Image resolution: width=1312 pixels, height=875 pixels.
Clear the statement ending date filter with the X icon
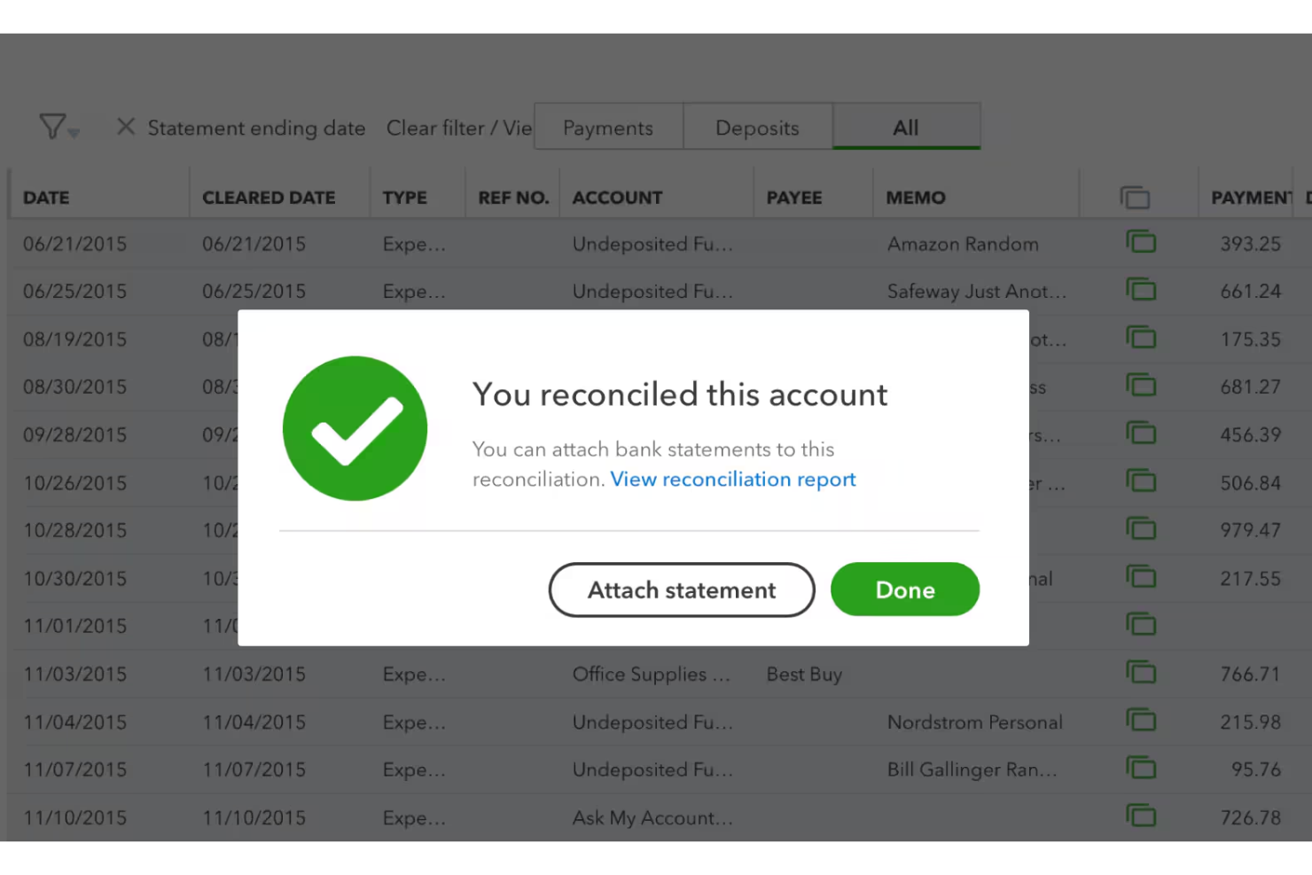pos(125,127)
